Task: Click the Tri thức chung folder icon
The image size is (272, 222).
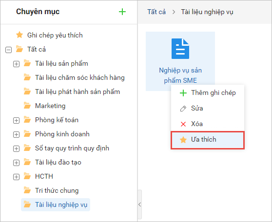Action: coord(27,190)
